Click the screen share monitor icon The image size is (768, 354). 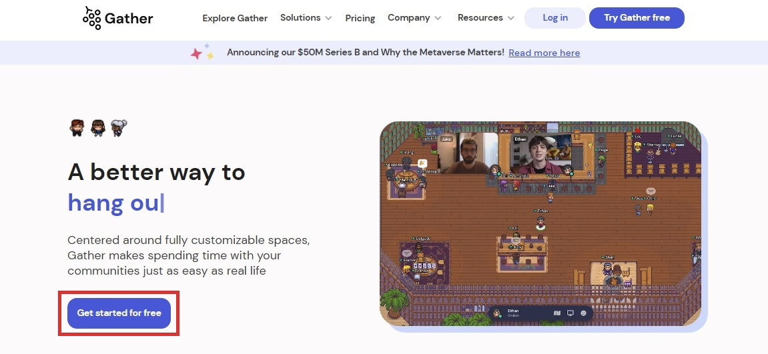pos(570,313)
